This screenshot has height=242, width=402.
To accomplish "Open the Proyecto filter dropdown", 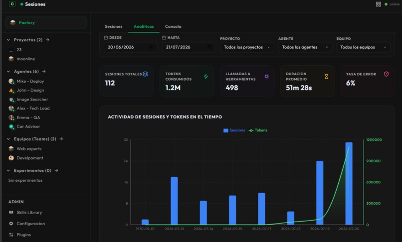I will tap(247, 47).
